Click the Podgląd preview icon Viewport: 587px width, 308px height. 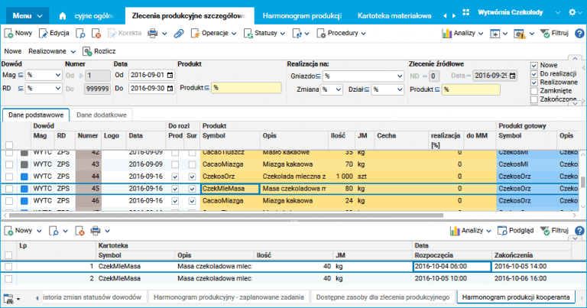click(x=502, y=231)
